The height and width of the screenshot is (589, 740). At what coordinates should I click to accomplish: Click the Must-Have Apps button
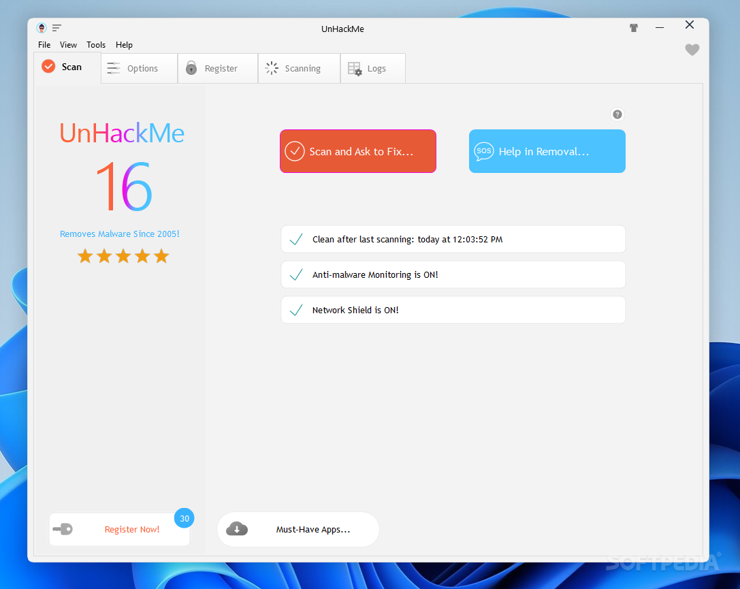pos(298,529)
